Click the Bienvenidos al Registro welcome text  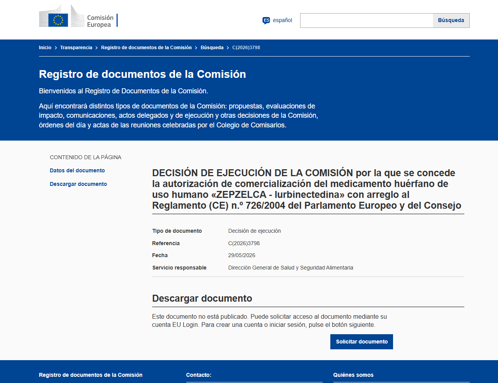(124, 91)
